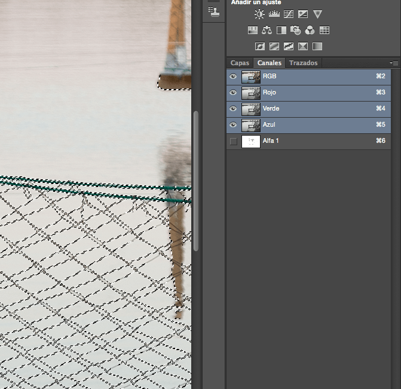Open the Canales panel options menu

coord(394,63)
